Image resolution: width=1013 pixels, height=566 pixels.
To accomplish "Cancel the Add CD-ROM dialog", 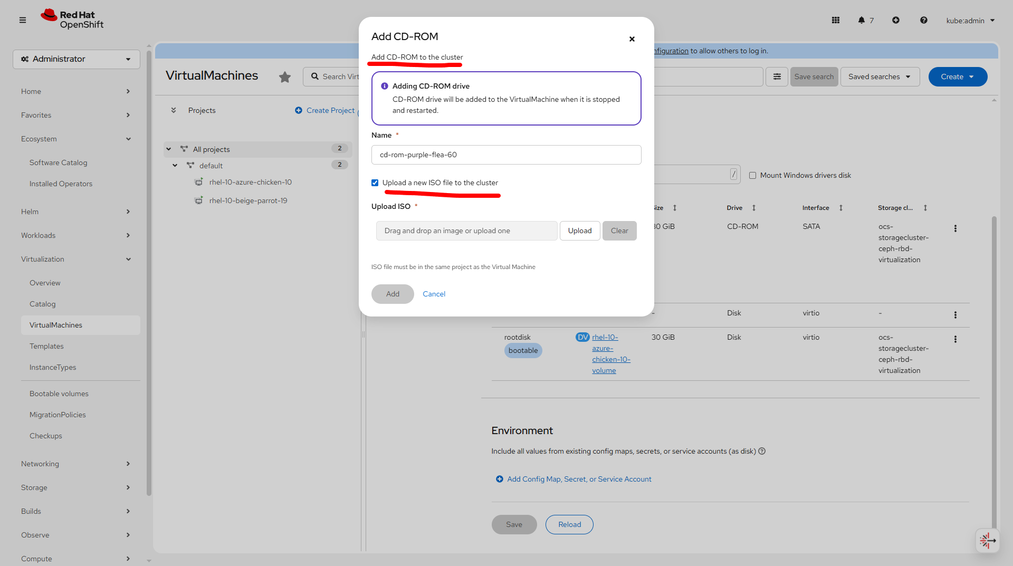I will tap(434, 294).
